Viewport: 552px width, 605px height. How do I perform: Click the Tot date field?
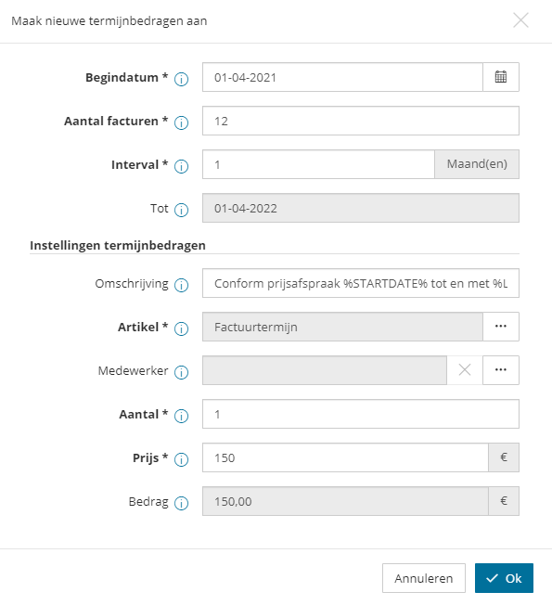361,208
